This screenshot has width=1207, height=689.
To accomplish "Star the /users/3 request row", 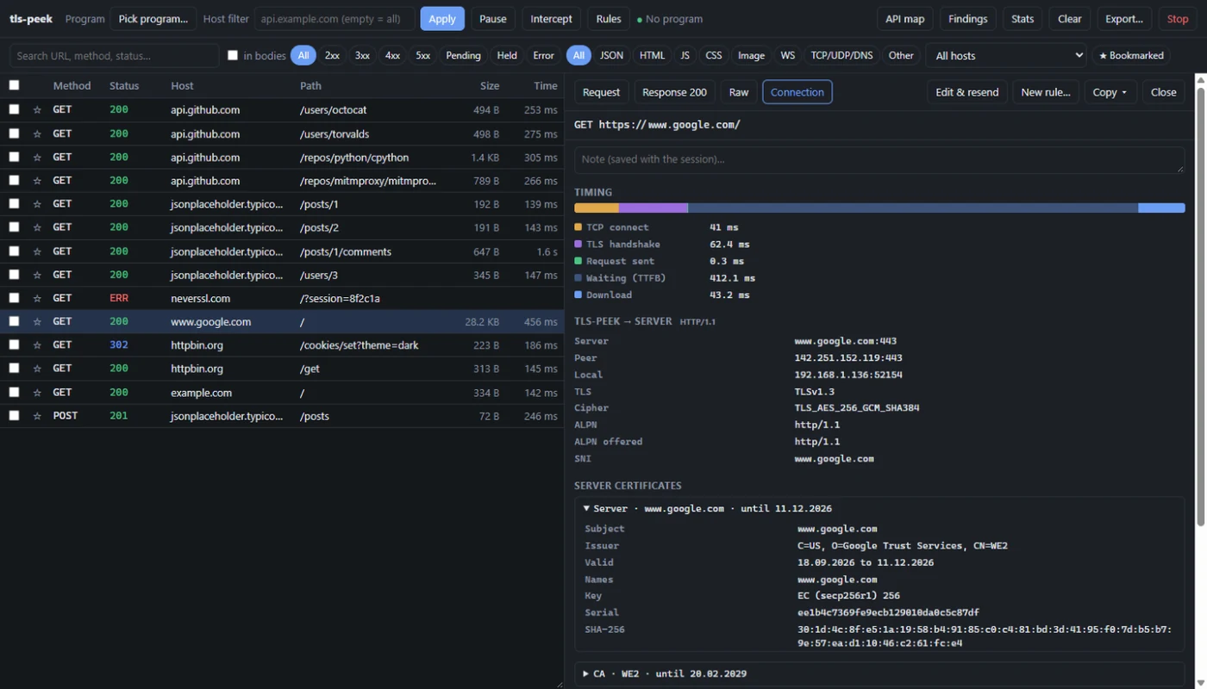I will (x=37, y=275).
